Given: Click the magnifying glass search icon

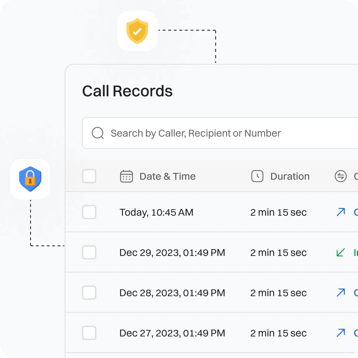Looking at the screenshot, I should tap(98, 133).
